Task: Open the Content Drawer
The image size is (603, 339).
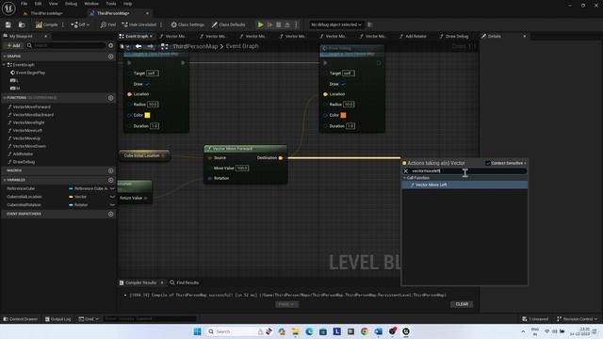Action: tap(21, 319)
